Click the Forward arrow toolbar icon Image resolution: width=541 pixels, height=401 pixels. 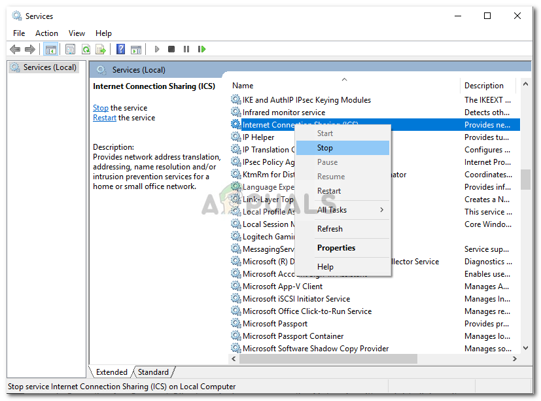(30, 49)
